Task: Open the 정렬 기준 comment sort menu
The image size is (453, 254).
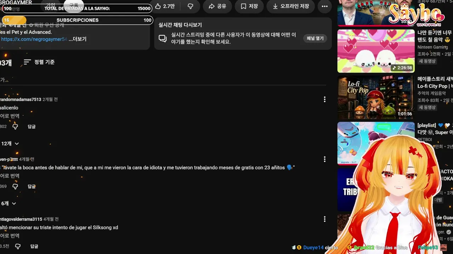Action: click(39, 62)
